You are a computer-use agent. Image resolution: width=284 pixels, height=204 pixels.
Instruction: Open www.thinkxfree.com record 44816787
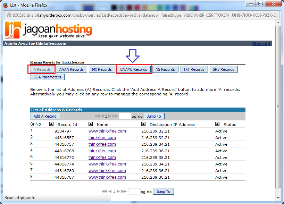click(107, 177)
